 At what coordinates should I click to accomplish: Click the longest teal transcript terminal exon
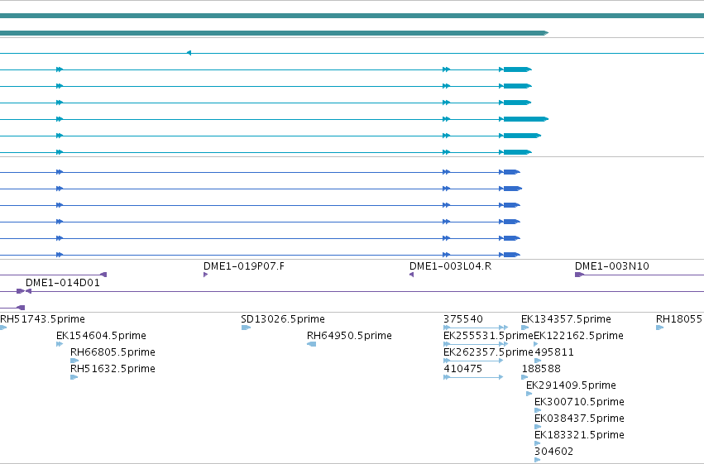[x=526, y=119]
